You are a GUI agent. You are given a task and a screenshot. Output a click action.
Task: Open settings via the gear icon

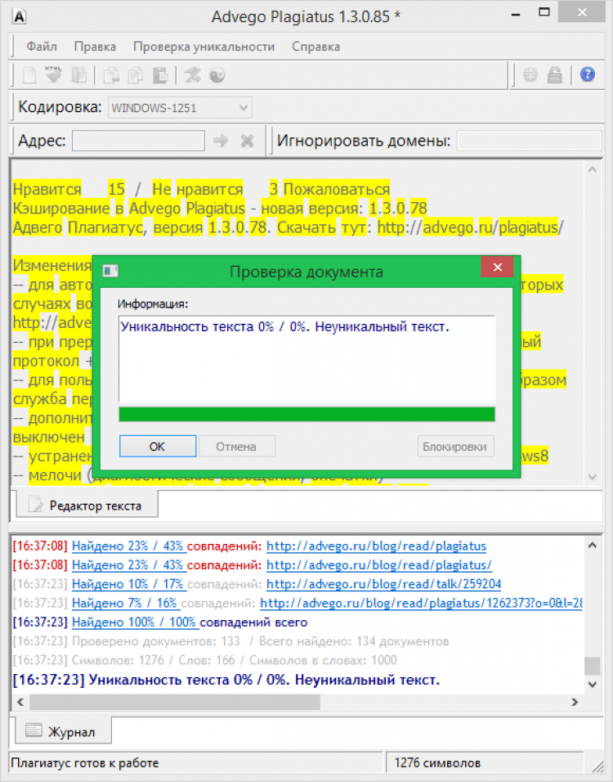point(530,75)
